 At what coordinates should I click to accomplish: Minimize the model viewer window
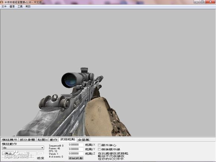point(197,2)
